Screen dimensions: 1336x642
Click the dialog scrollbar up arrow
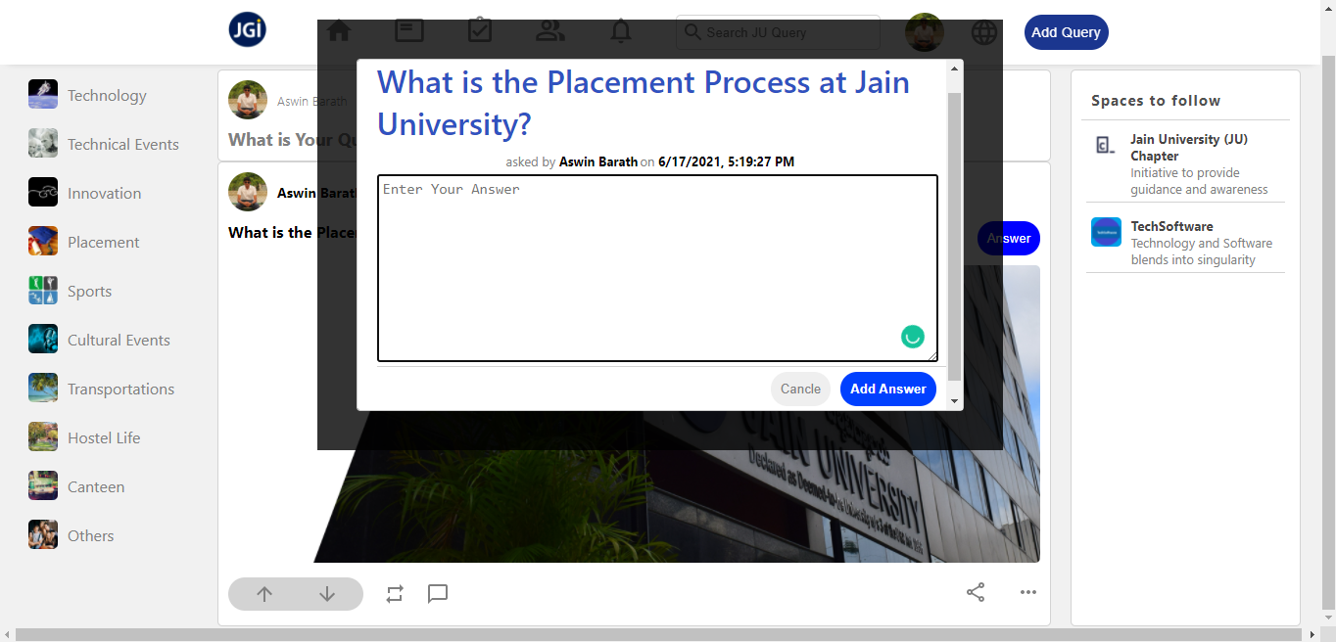[x=955, y=68]
